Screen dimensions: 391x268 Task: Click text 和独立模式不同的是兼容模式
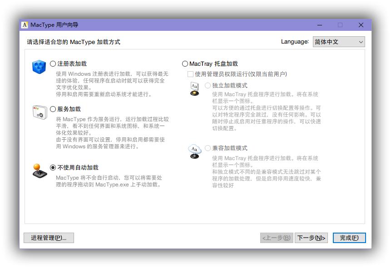pyautogui.click(x=247, y=172)
